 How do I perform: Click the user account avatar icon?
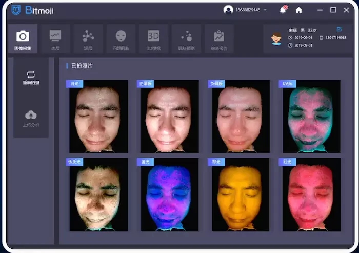(x=228, y=10)
